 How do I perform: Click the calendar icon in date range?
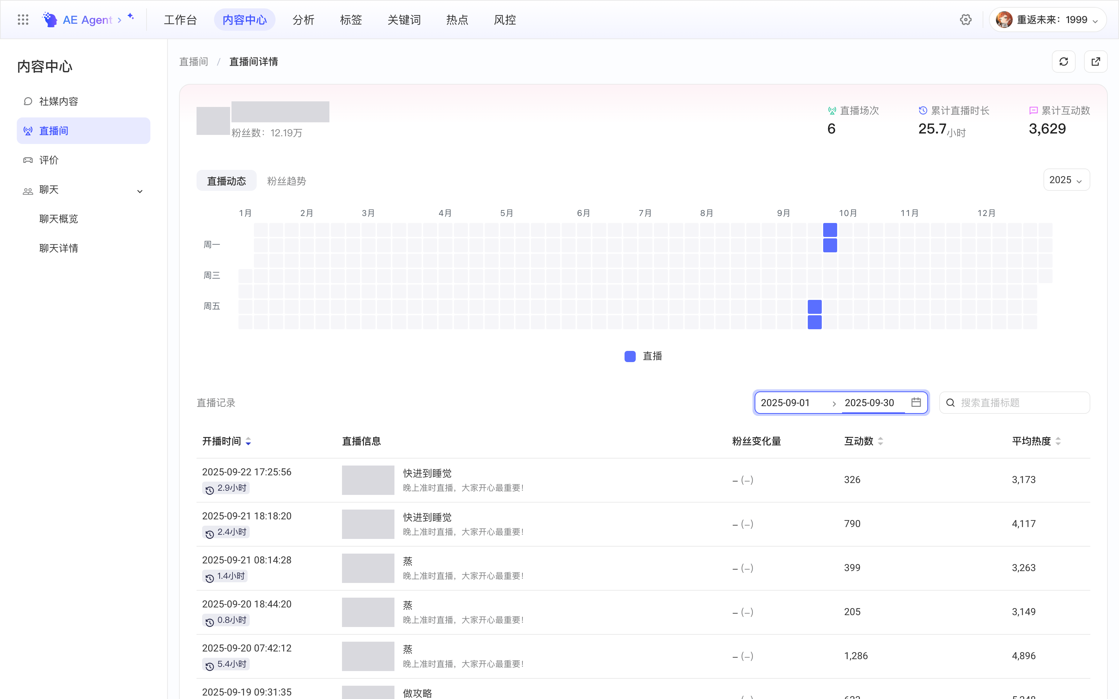pos(916,402)
